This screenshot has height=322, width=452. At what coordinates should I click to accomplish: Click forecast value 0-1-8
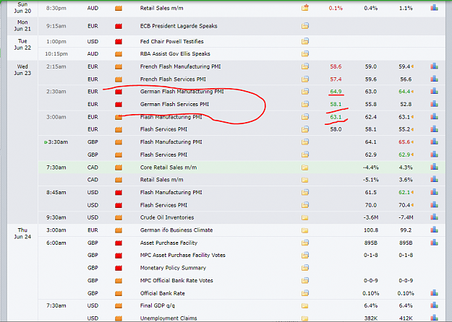click(371, 256)
